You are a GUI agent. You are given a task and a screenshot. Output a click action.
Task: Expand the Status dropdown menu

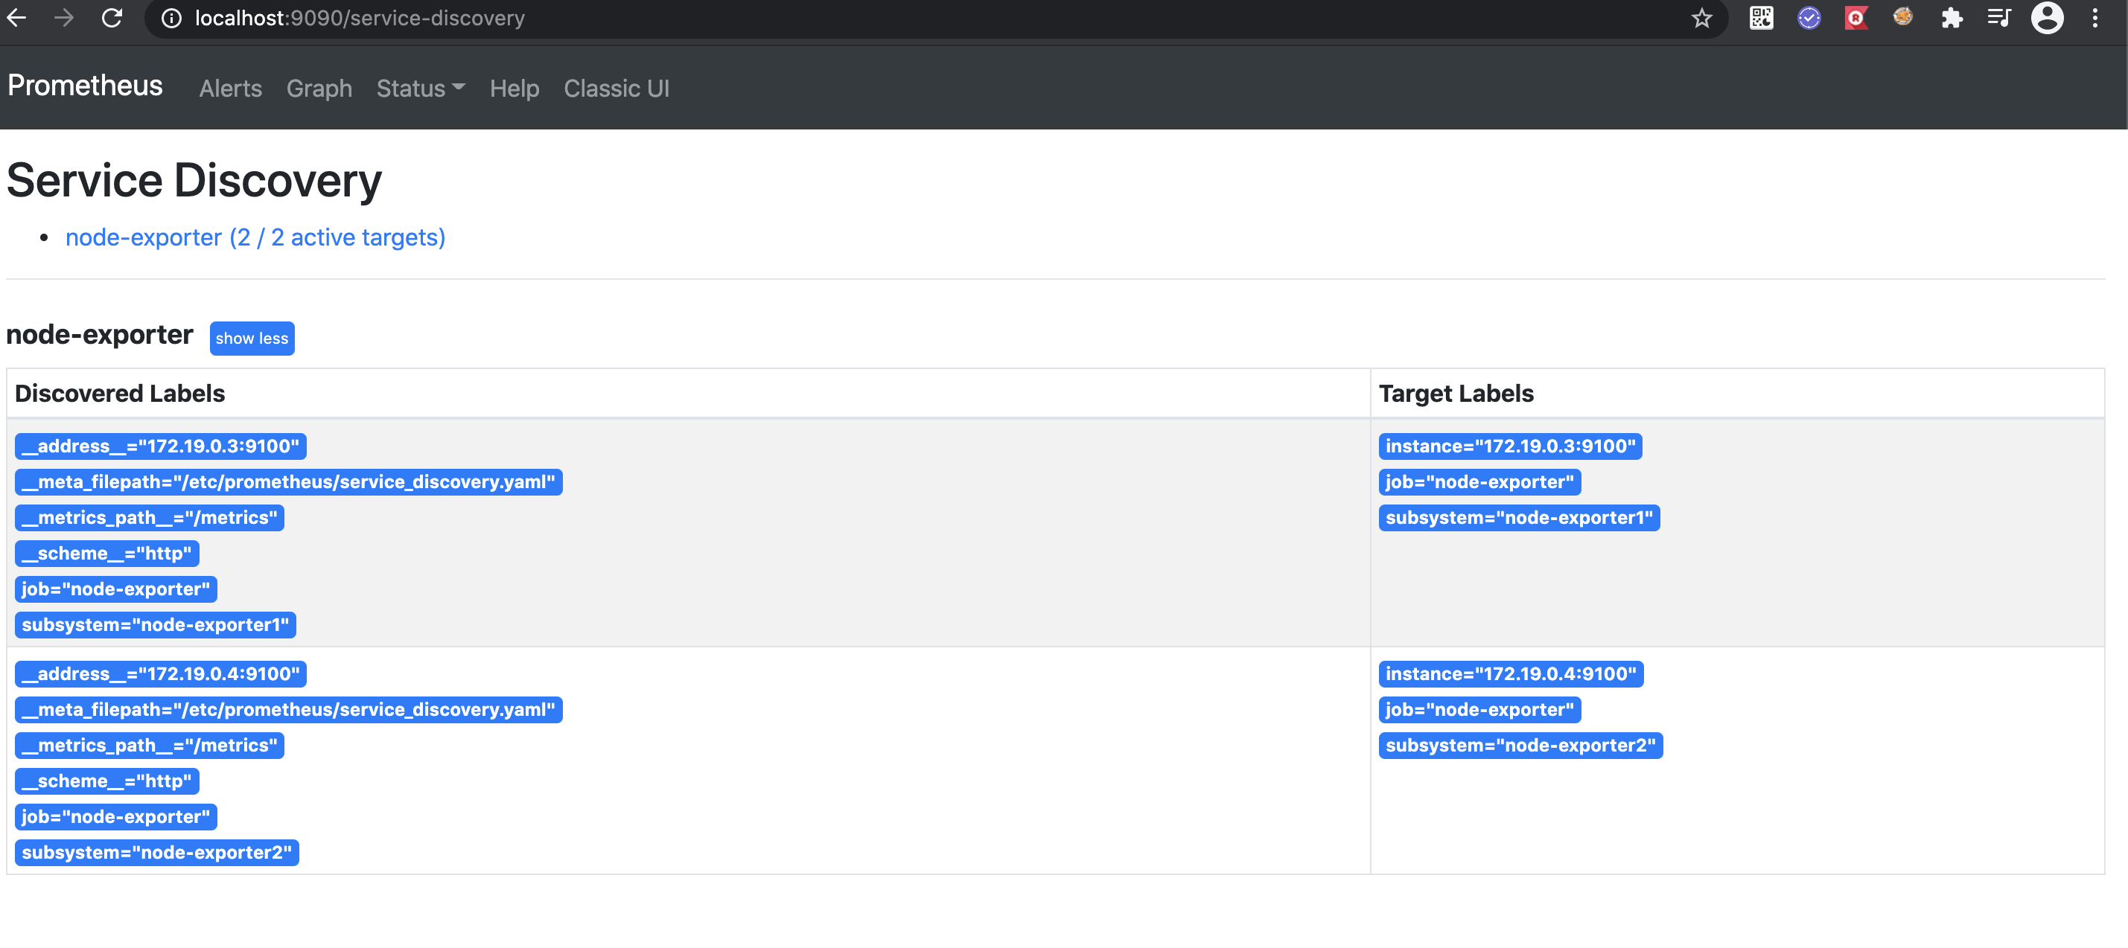(x=420, y=89)
